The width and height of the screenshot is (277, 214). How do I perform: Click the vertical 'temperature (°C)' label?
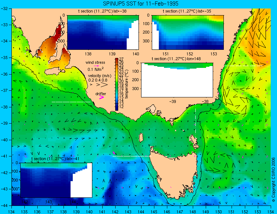(127, 84)
